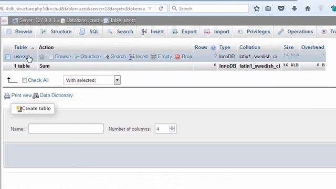This screenshot has height=189, width=336.
Task: Open the Privileges tab
Action: tap(253, 31)
